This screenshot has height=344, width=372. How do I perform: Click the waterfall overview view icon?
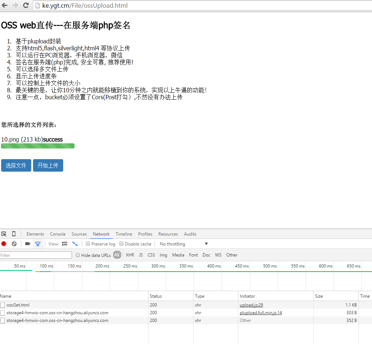pyautogui.click(x=75, y=244)
